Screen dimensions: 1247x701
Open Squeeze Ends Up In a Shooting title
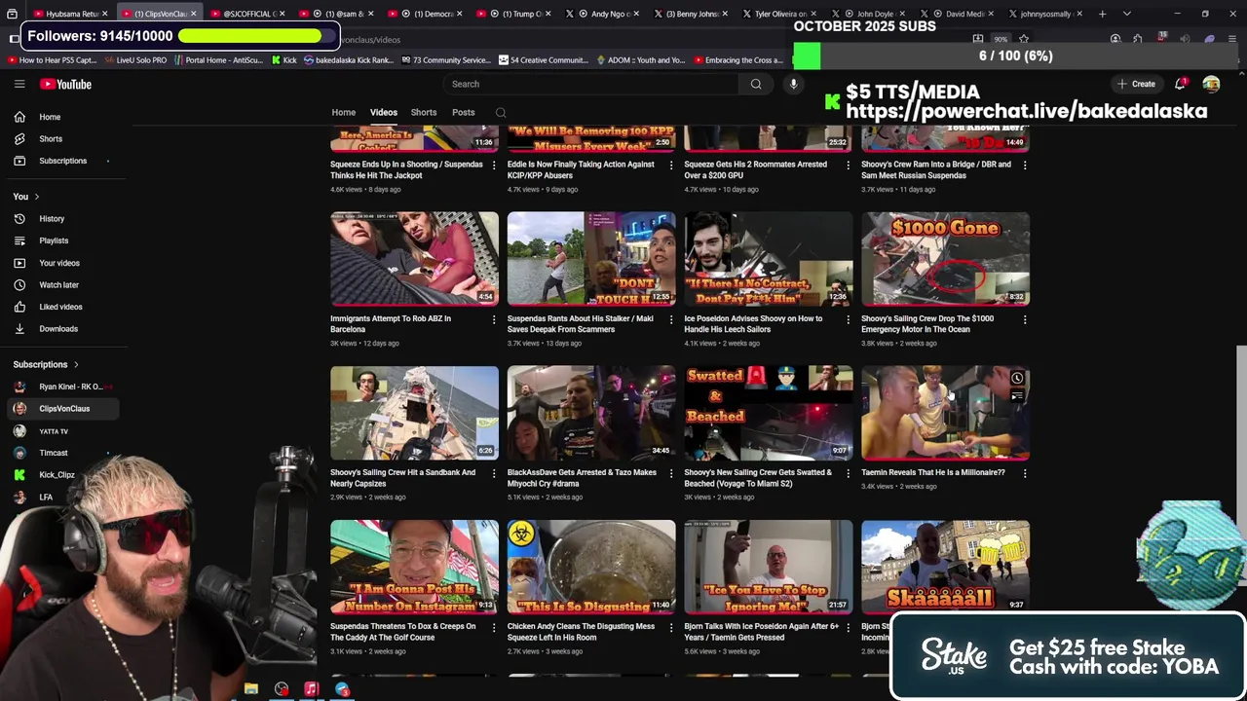(x=406, y=170)
